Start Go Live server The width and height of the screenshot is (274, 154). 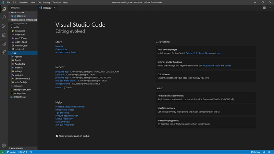tap(255, 152)
